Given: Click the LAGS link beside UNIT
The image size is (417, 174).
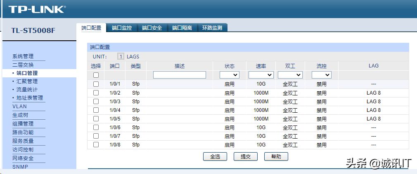Looking at the screenshot, I should click(133, 56).
